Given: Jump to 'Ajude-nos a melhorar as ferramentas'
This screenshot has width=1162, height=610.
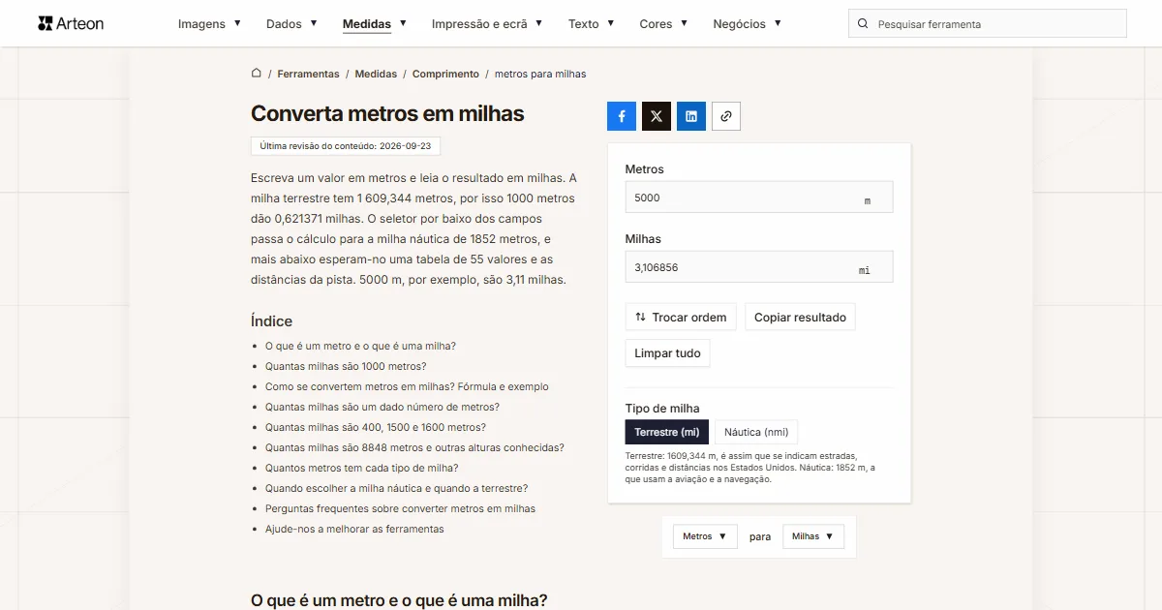Looking at the screenshot, I should coord(354,529).
